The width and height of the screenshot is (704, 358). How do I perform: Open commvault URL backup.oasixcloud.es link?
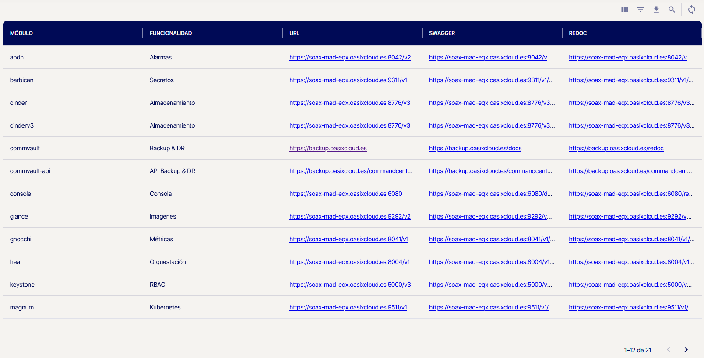328,148
